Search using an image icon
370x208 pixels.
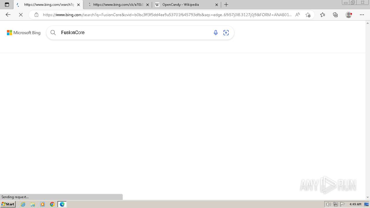tap(226, 33)
